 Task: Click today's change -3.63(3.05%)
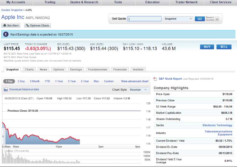coord(38,49)
